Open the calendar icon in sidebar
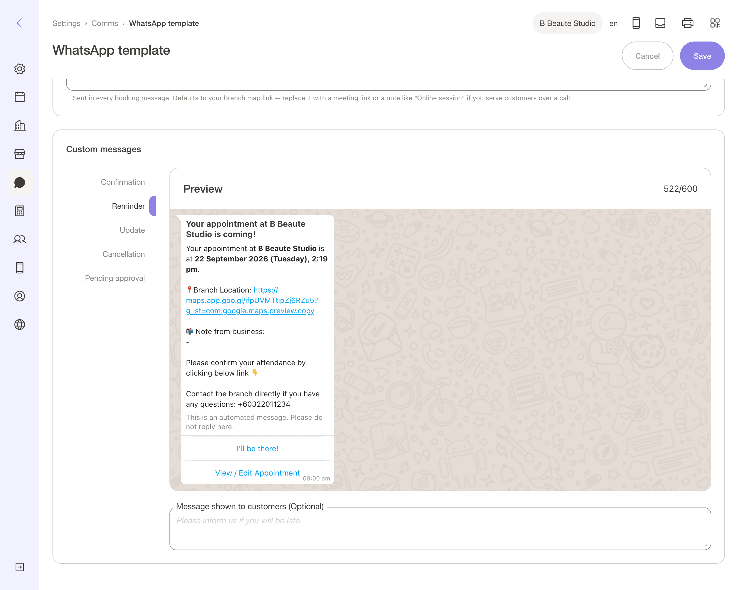This screenshot has width=738, height=590. coord(19,97)
